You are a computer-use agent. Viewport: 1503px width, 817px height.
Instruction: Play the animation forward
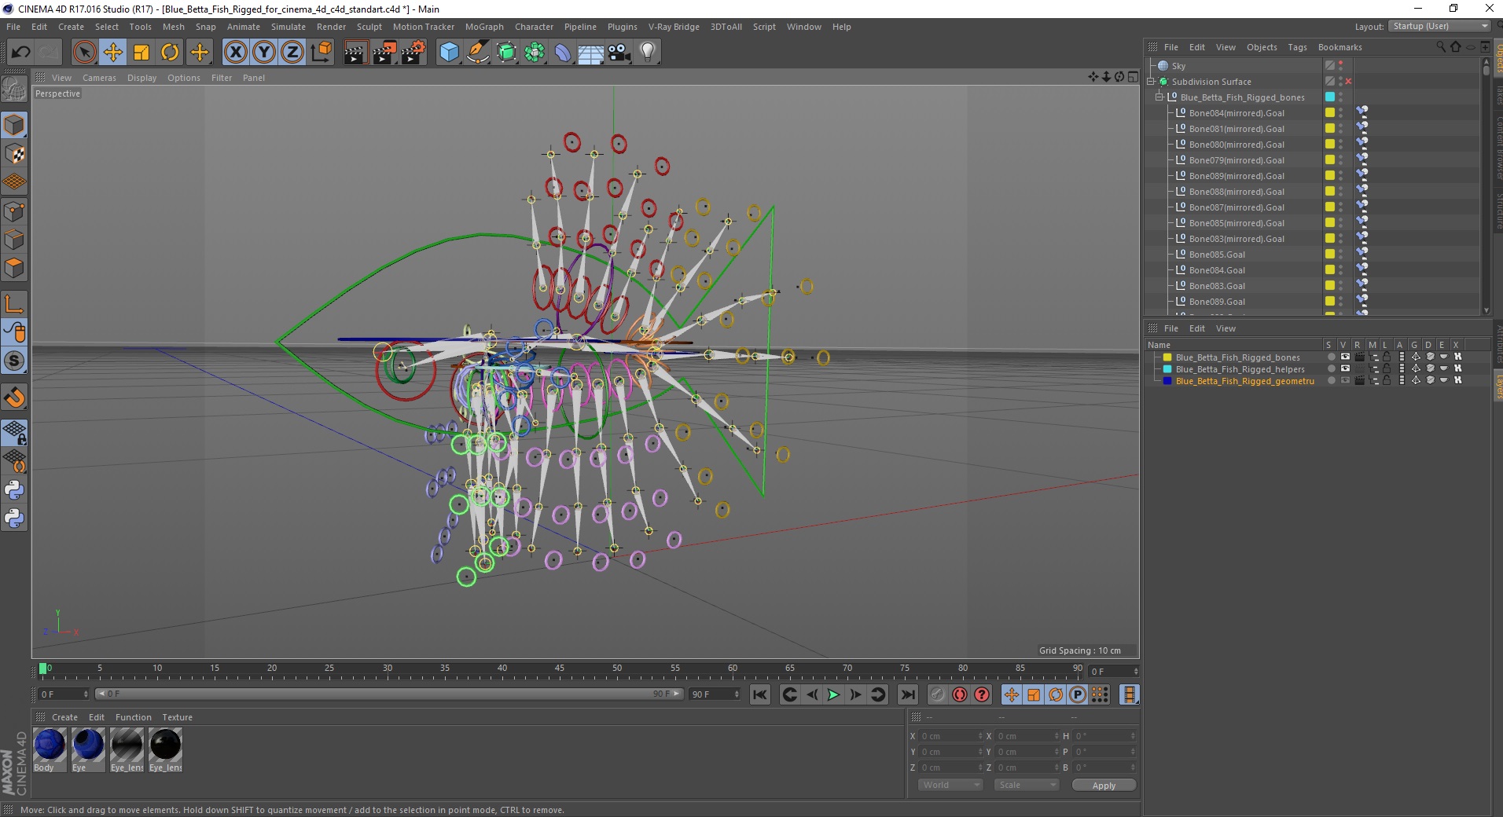click(x=833, y=694)
